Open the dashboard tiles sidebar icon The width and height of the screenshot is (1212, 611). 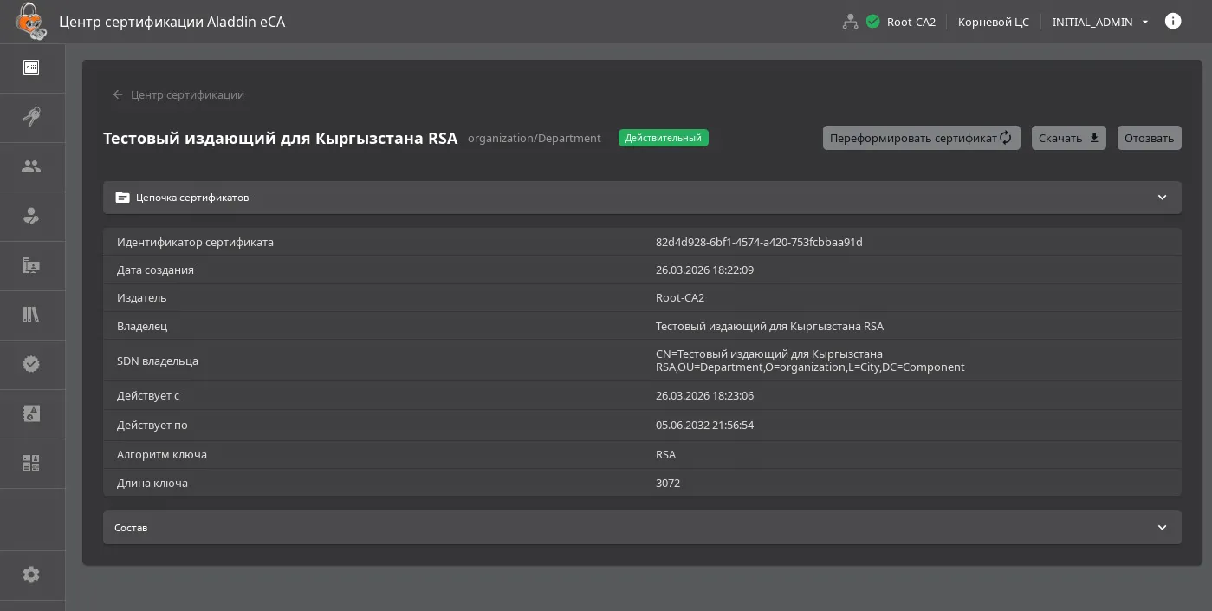pyautogui.click(x=31, y=463)
